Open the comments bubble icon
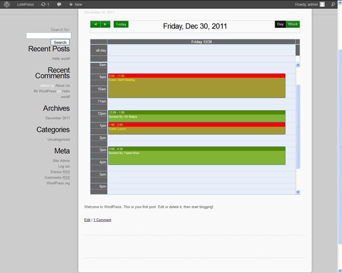The width and height of the screenshot is (342, 273). tap(59, 5)
